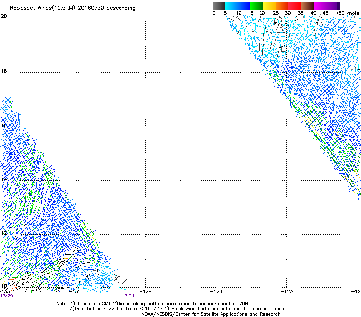Click the purple '13:20' swath time label
The width and height of the screenshot is (361, 317).
pyautogui.click(x=6, y=296)
